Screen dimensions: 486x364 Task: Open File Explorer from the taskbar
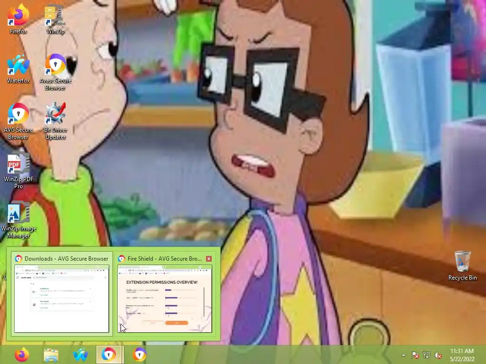(x=51, y=355)
